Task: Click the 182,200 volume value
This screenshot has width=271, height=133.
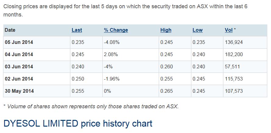Action: [x=234, y=54]
